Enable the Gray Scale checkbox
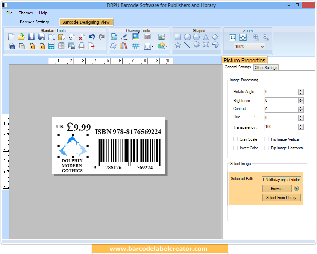Image resolution: width=317 pixels, height=254 pixels. coord(236,139)
